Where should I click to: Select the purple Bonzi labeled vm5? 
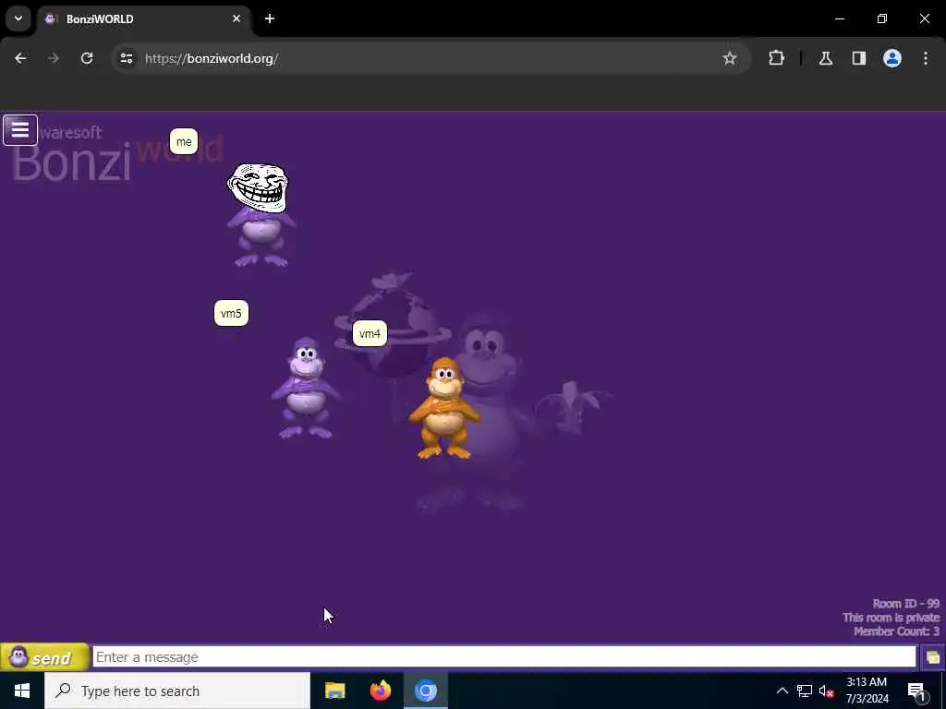click(x=305, y=388)
